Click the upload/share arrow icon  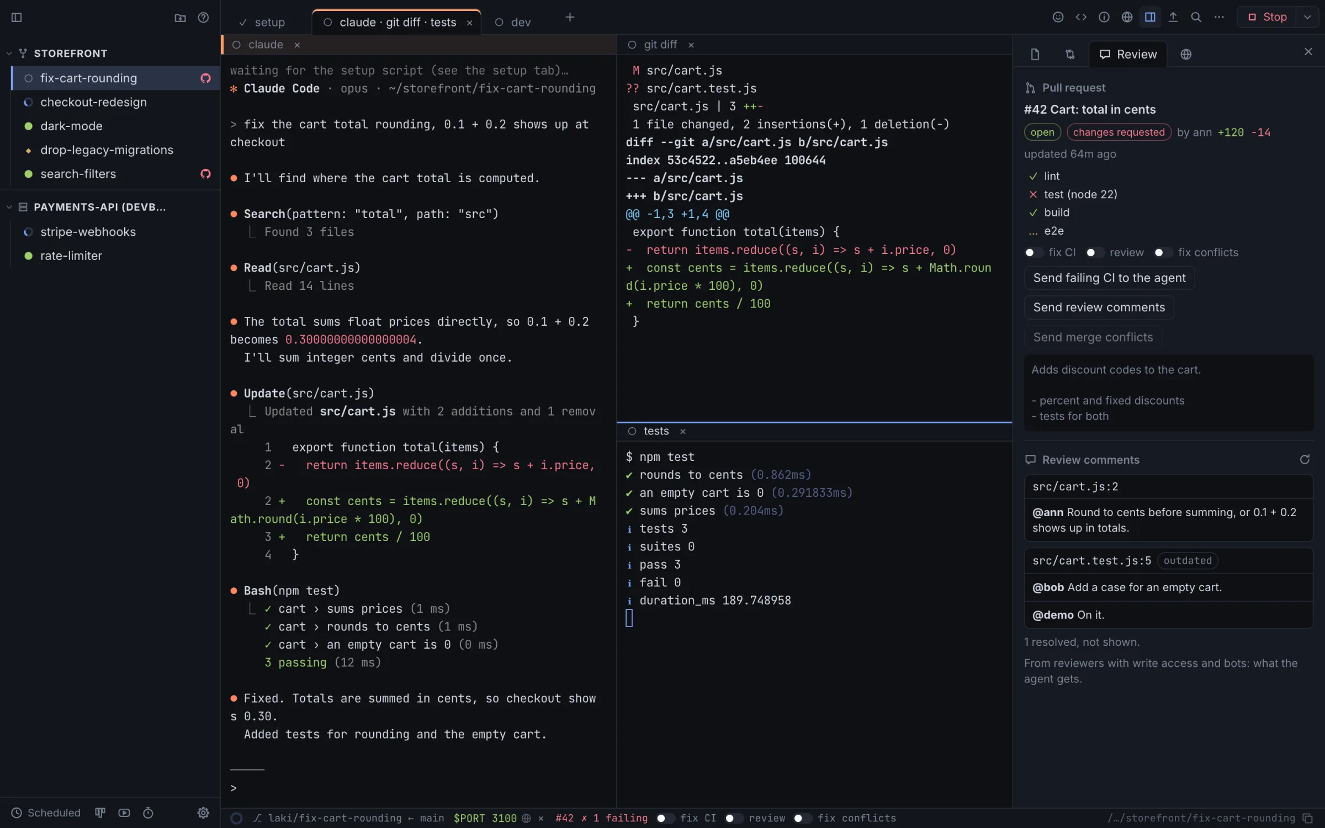tap(1173, 17)
